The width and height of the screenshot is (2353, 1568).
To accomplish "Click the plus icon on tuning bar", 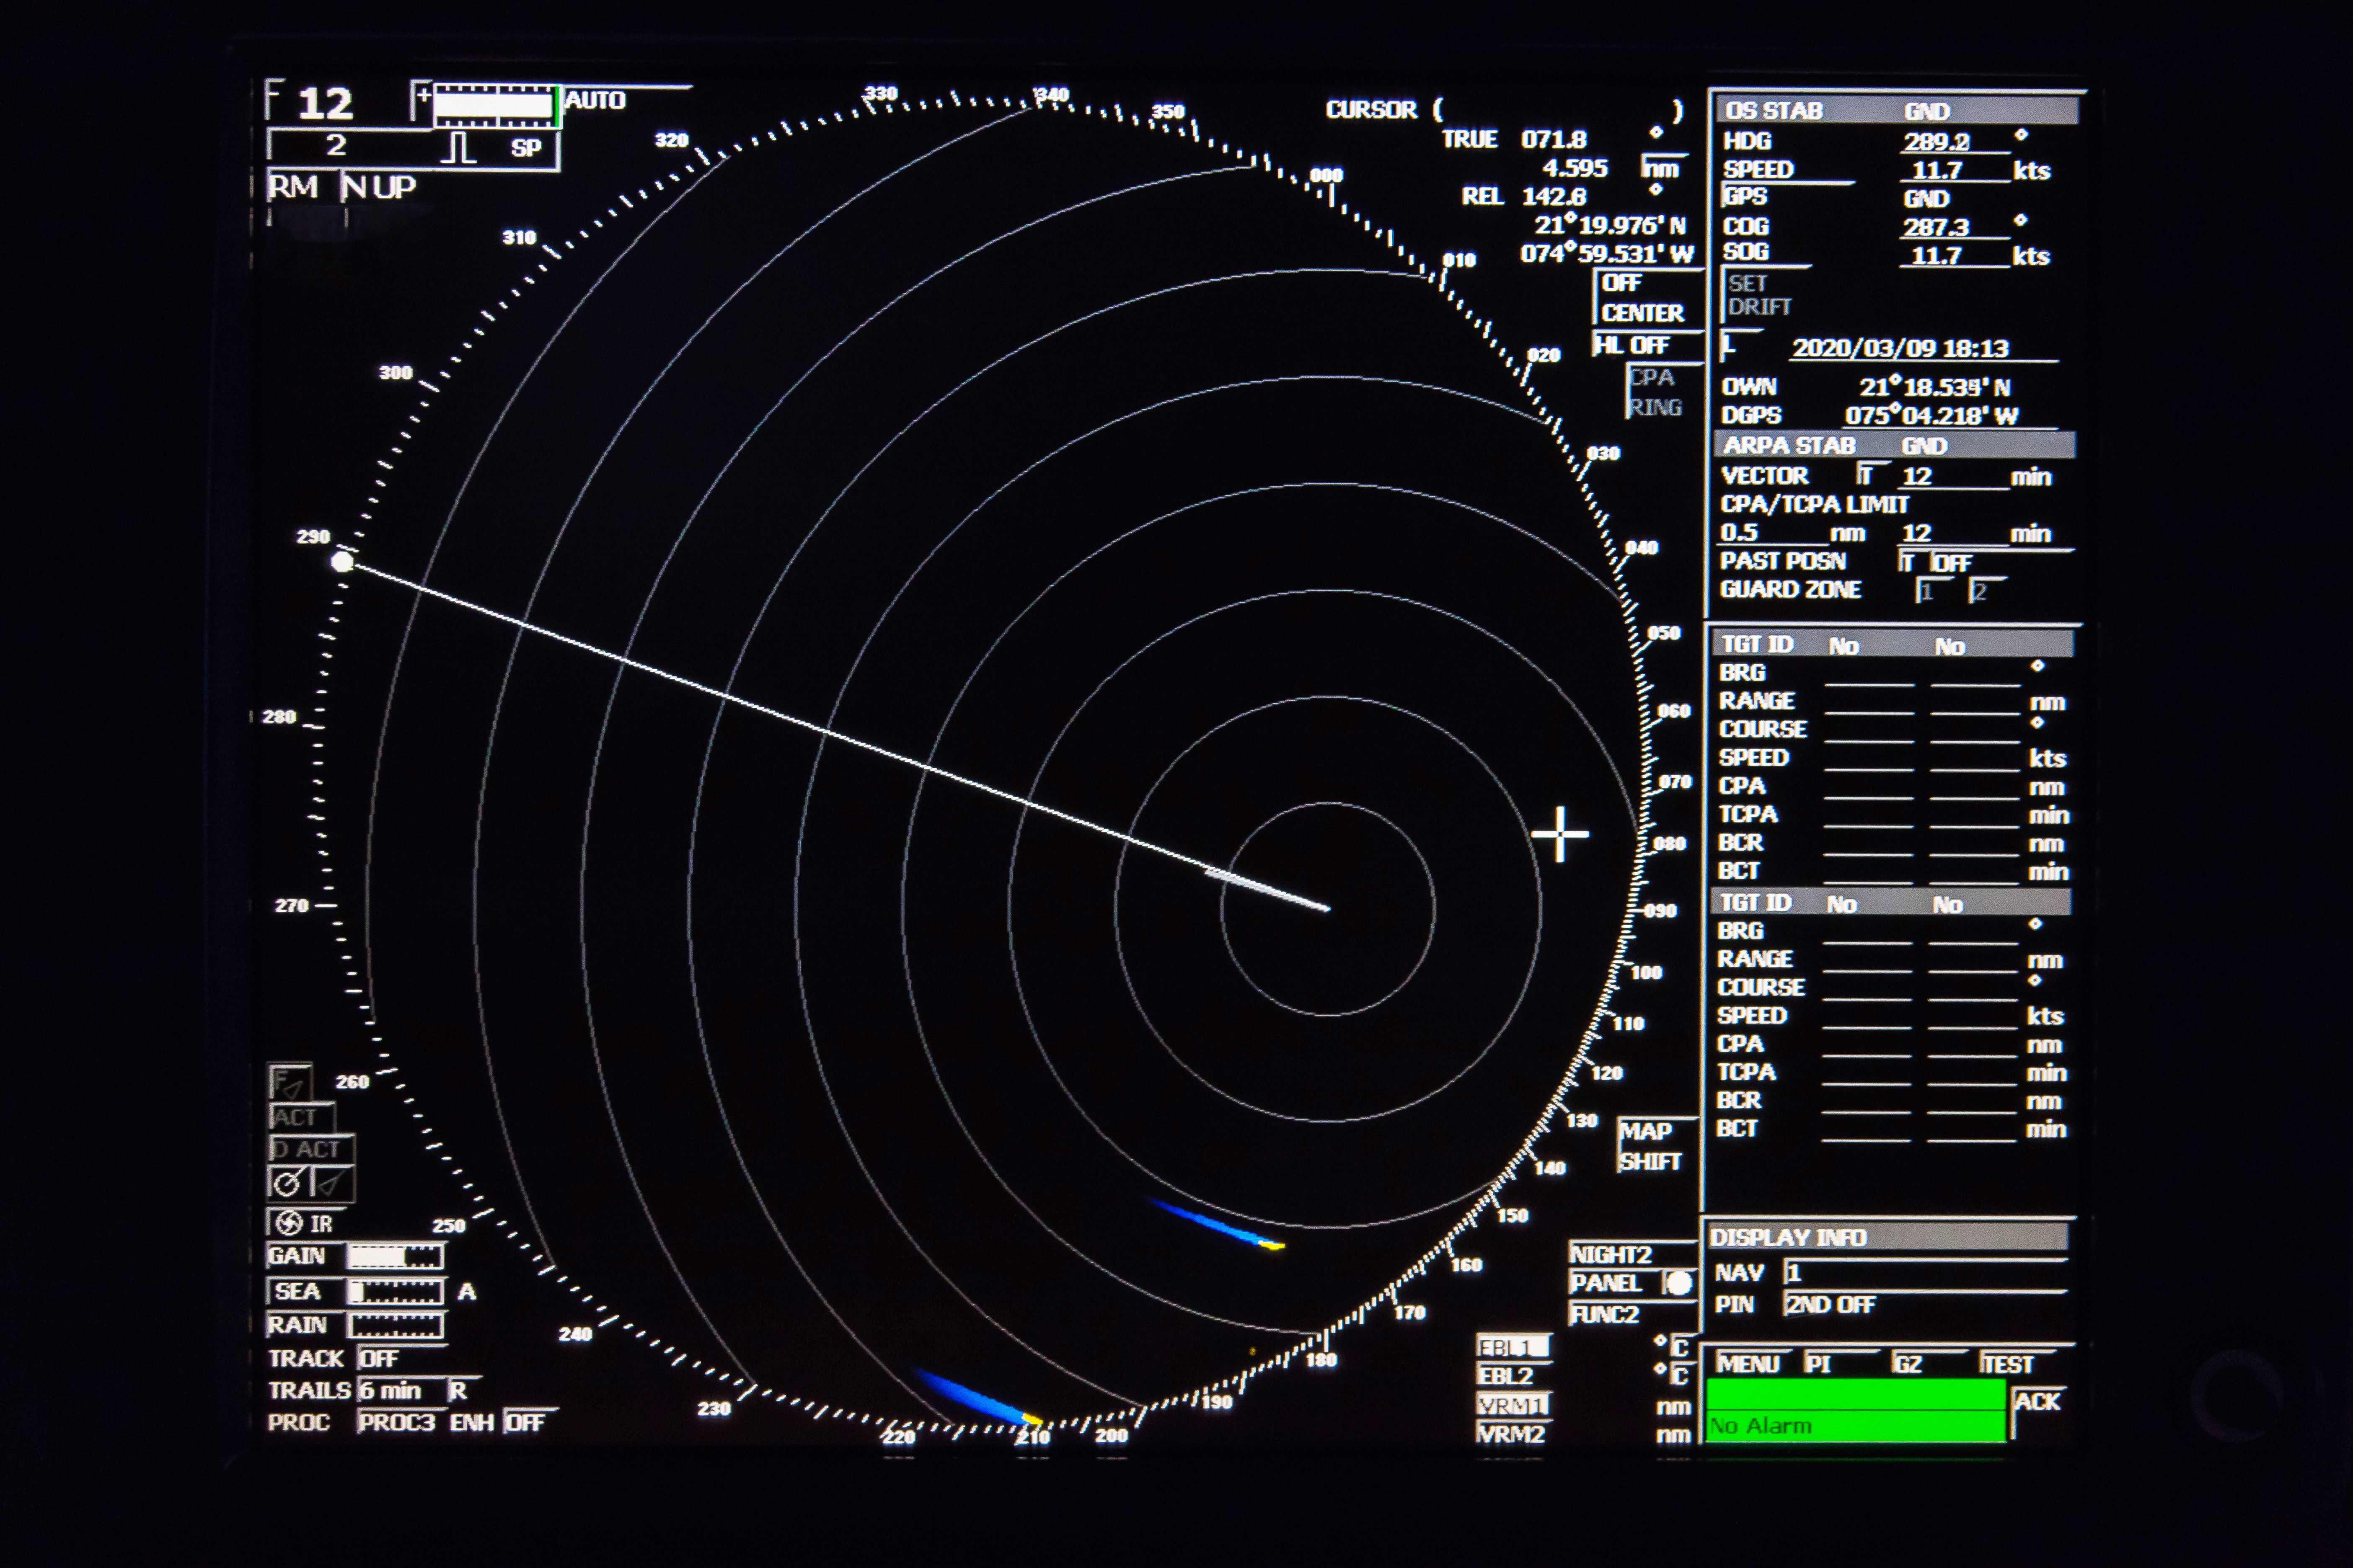I will 423,96.
